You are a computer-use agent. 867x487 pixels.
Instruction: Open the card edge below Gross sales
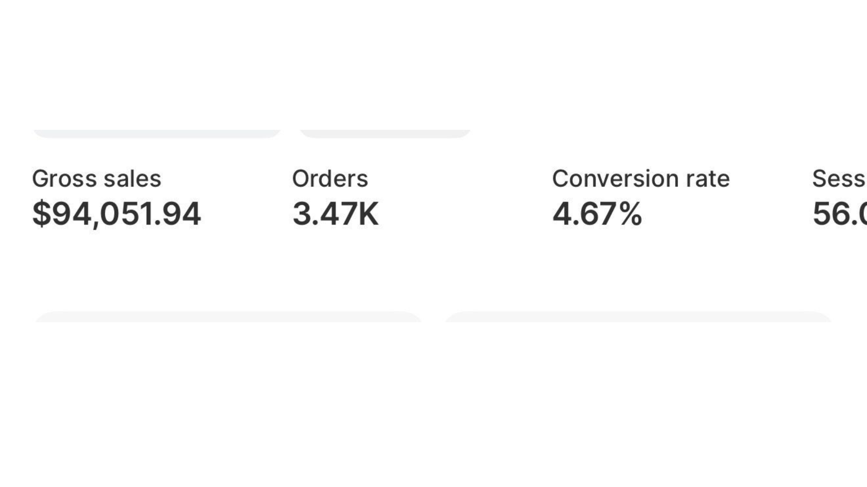coord(228,317)
